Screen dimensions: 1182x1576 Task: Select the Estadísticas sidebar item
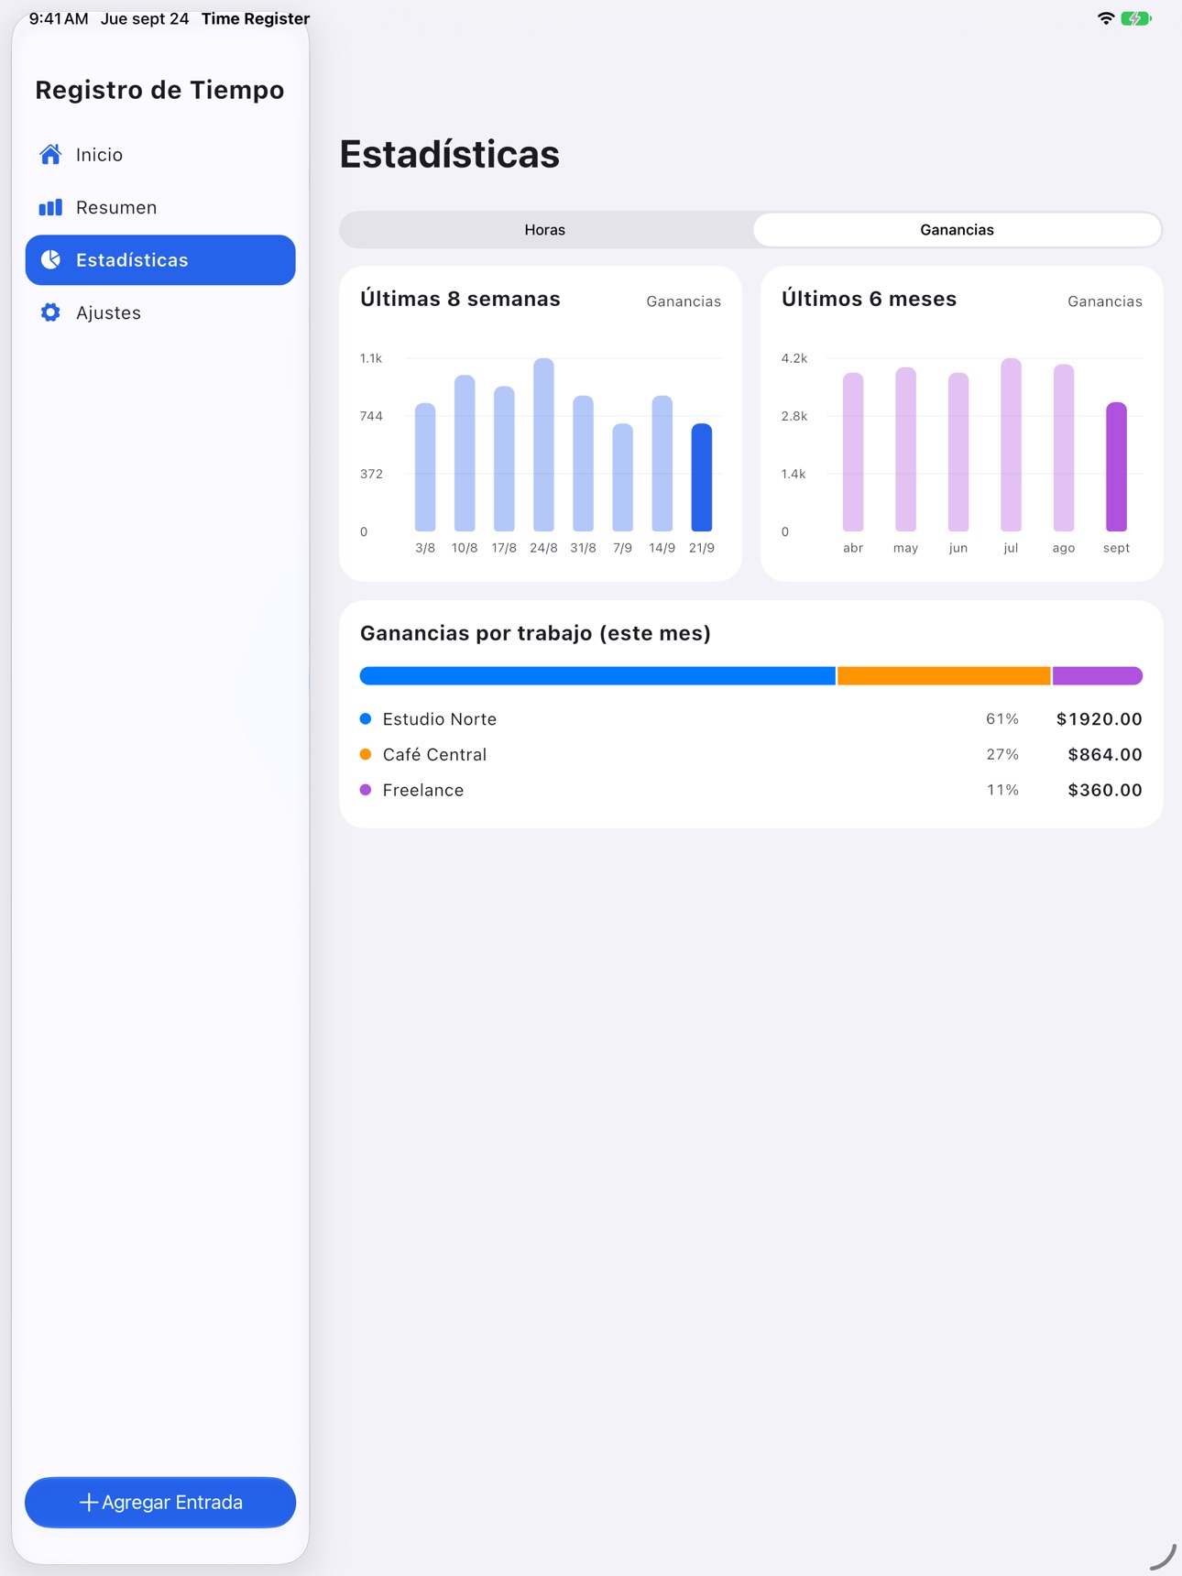pyautogui.click(x=160, y=260)
